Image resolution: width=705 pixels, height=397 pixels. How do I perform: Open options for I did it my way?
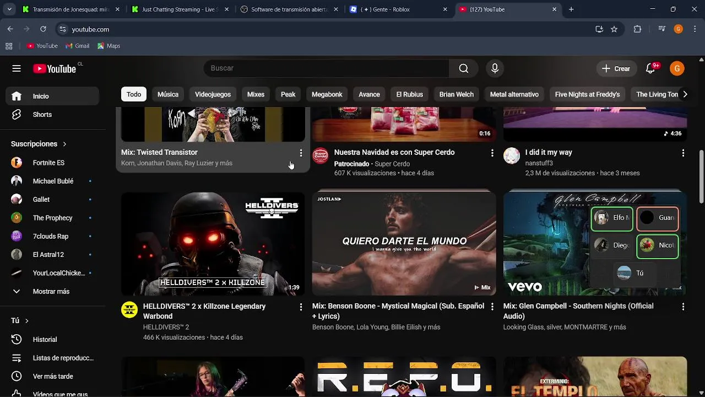pos(683,153)
